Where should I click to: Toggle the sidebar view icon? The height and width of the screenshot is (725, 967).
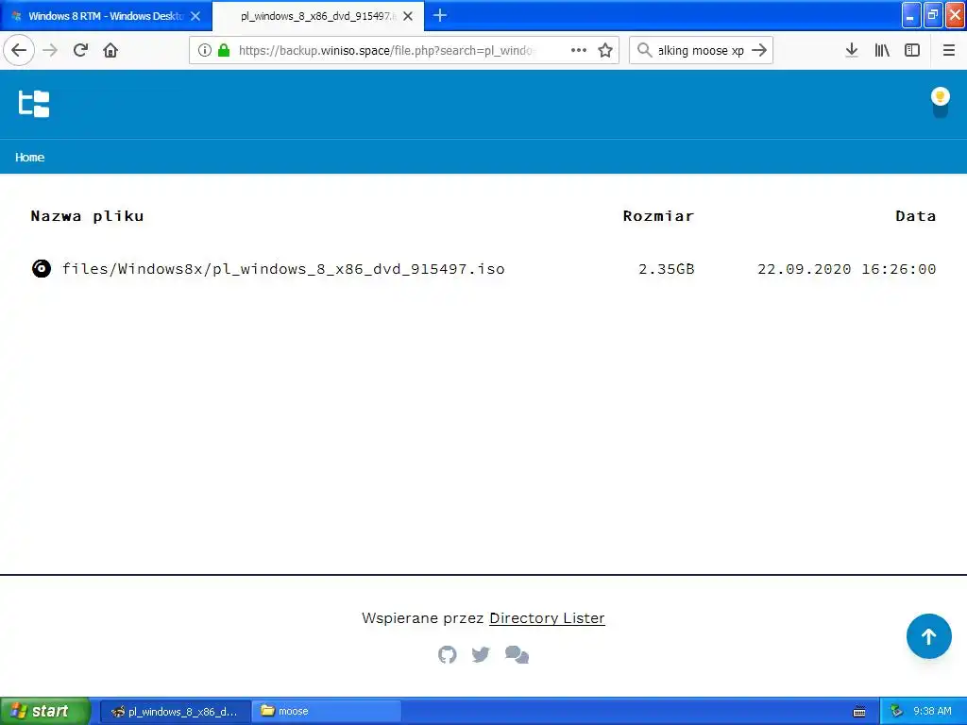(912, 50)
